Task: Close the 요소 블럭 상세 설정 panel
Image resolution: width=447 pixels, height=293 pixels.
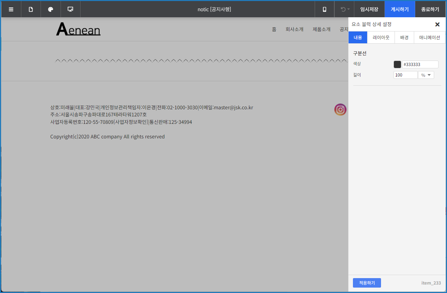Action: [x=437, y=24]
